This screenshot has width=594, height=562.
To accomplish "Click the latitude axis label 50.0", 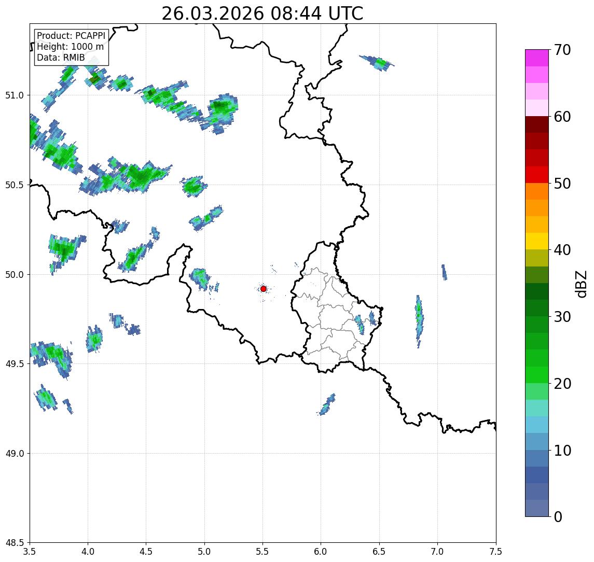I will 15,275.
